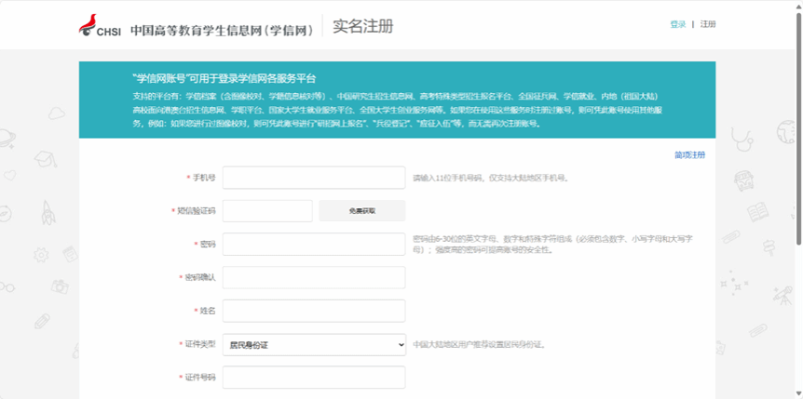Viewport: 803px width, 399px height.
Task: Click the 手机号 phone number field
Action: (313, 178)
